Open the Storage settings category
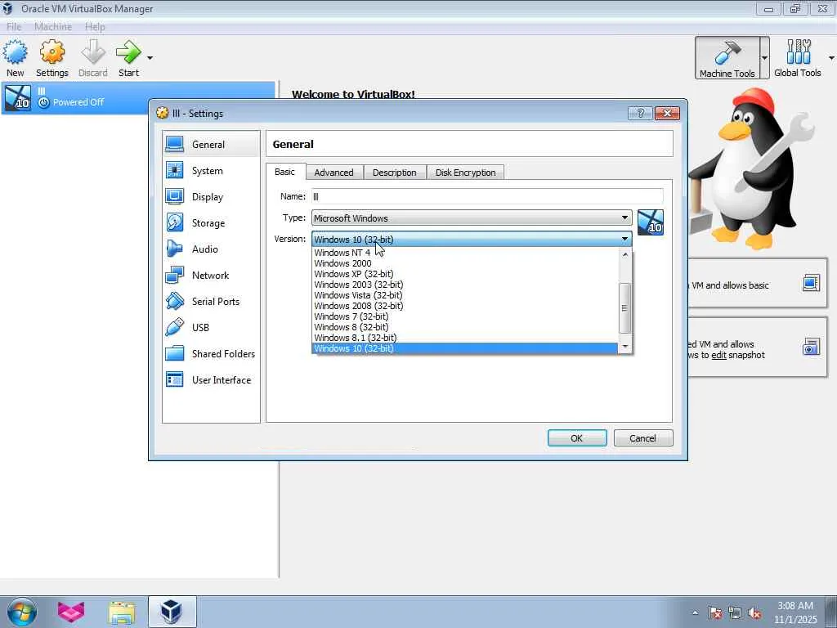Image resolution: width=837 pixels, height=628 pixels. tap(211, 223)
